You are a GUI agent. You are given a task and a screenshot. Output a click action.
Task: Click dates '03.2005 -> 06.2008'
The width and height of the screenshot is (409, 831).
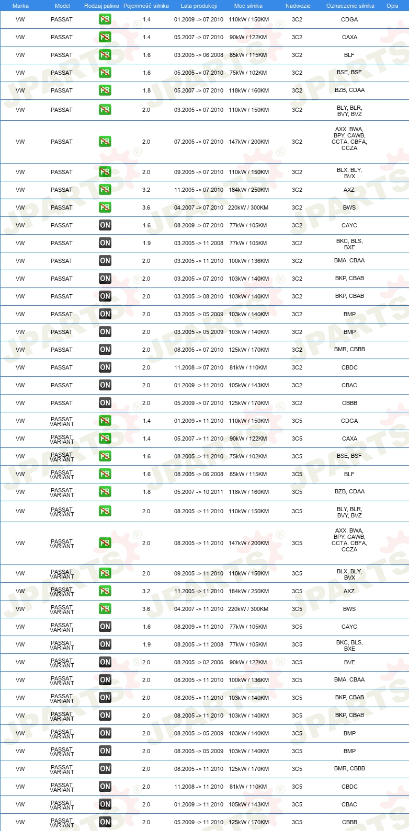(x=199, y=55)
